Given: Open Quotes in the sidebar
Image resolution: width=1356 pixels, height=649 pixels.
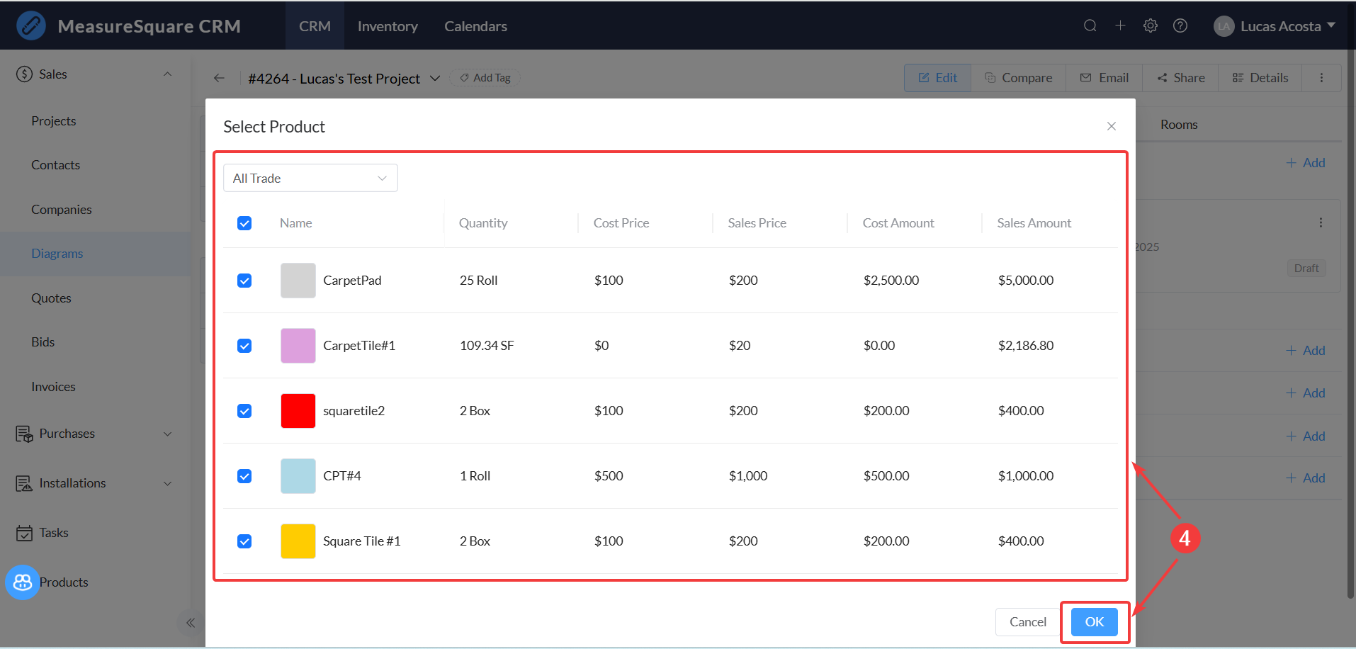Looking at the screenshot, I should coord(51,298).
